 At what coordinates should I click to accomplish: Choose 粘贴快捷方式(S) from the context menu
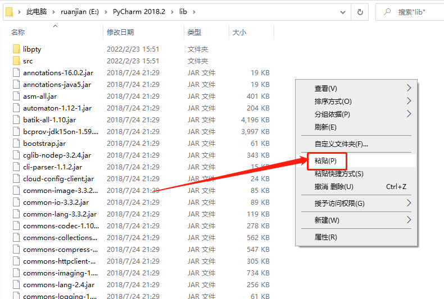click(356, 173)
